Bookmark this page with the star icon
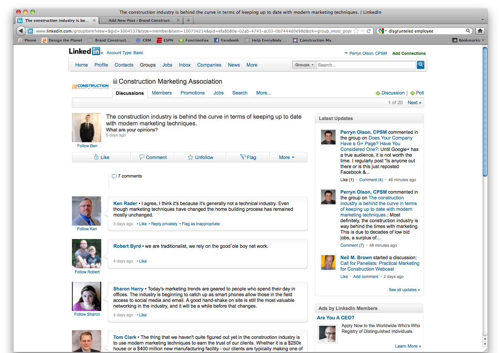 [356, 31]
